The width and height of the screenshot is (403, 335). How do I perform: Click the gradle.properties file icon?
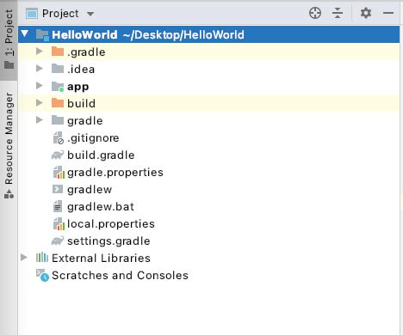[59, 173]
